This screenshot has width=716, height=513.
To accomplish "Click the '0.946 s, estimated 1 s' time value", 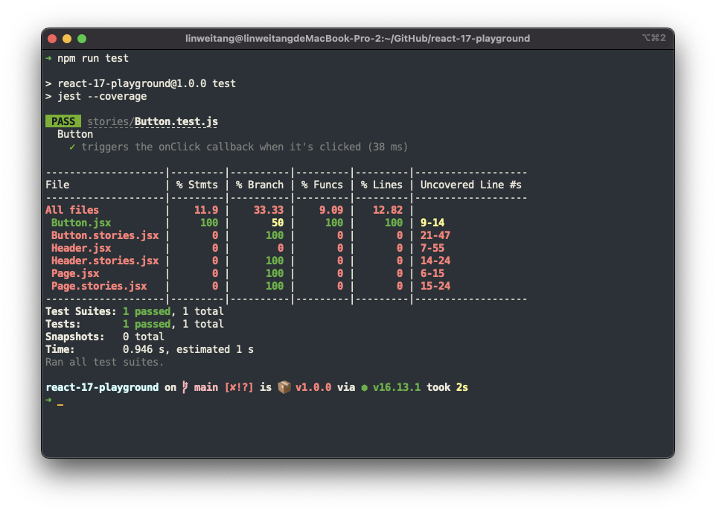I will click(188, 349).
